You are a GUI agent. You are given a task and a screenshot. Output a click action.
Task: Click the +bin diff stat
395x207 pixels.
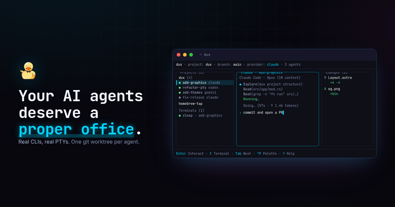(334, 94)
